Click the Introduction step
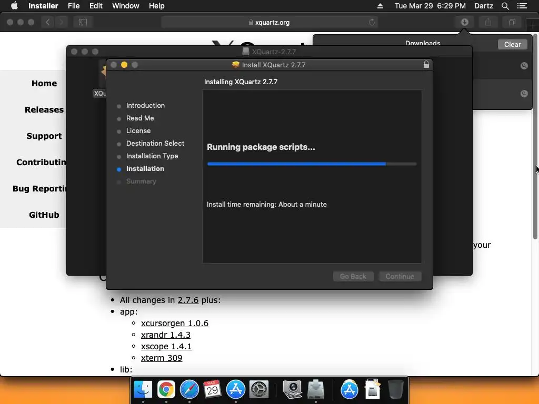 (x=145, y=105)
